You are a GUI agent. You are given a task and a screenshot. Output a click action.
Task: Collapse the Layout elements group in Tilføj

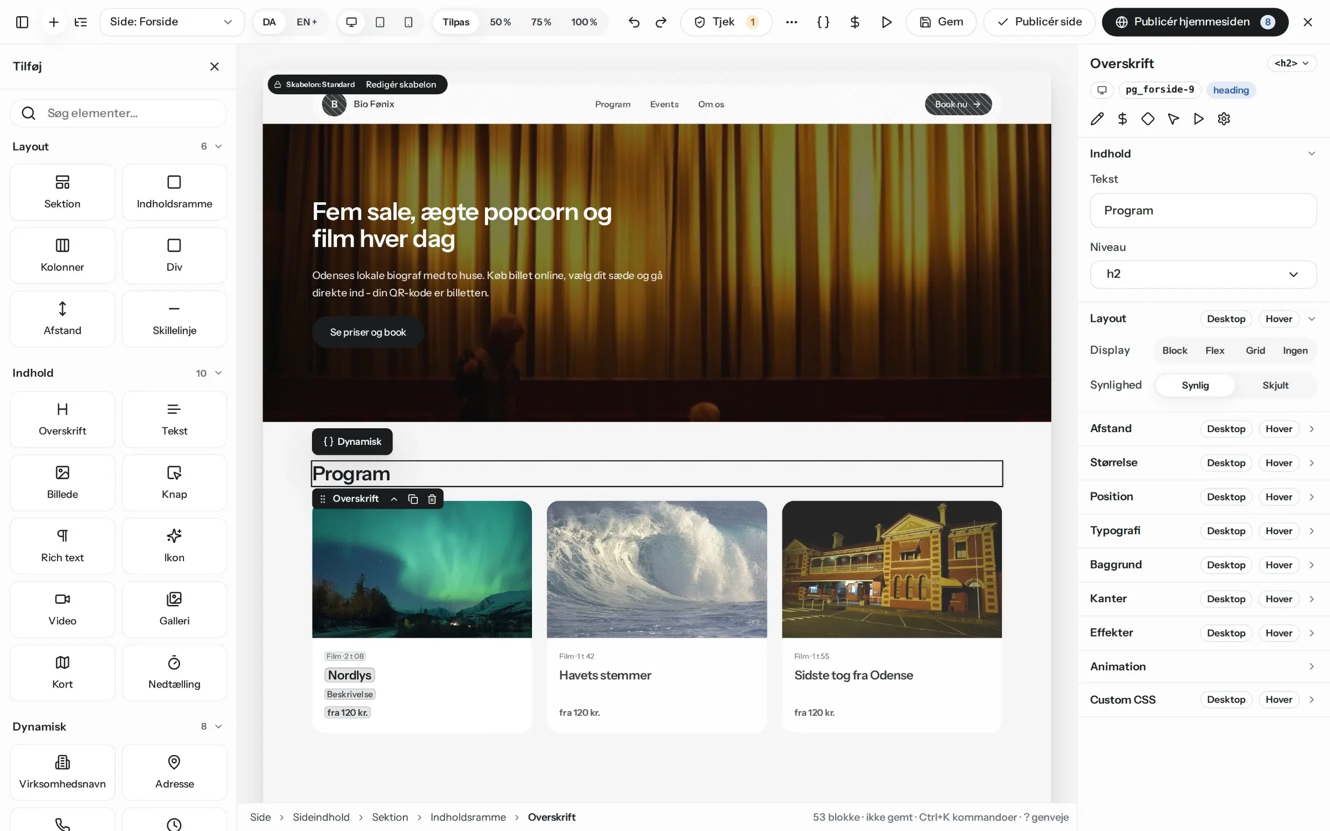(x=218, y=146)
